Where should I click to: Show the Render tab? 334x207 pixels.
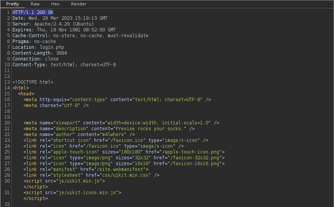(79, 4)
